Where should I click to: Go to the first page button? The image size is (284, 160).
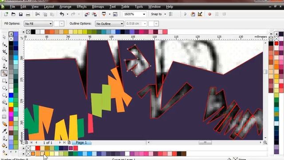tap(32, 143)
